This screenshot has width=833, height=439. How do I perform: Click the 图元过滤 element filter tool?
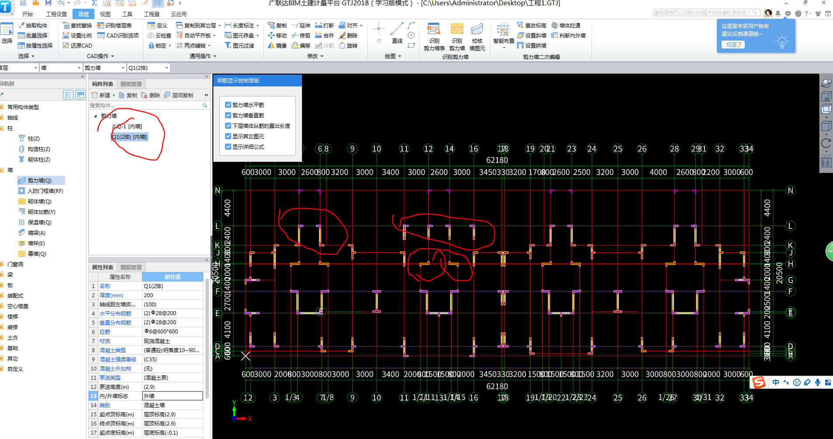[x=239, y=45]
